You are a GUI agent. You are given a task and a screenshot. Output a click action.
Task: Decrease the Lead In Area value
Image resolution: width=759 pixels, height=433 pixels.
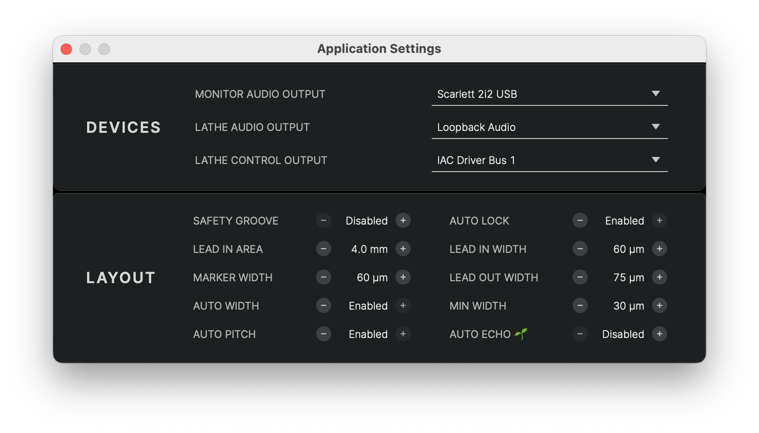324,249
